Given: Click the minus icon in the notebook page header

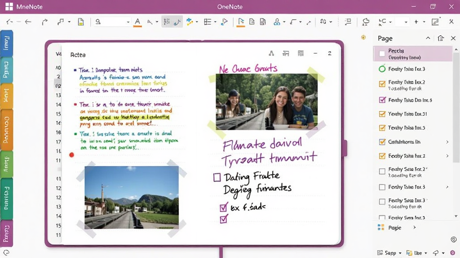Looking at the screenshot, I should 315,53.
